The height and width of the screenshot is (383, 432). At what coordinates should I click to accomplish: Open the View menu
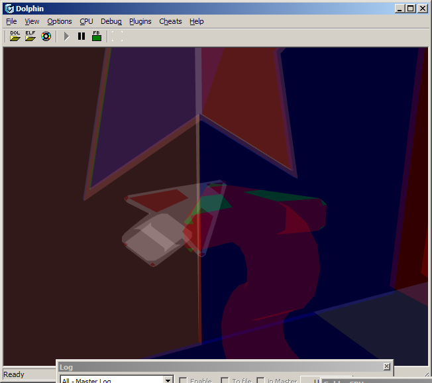[x=32, y=21]
